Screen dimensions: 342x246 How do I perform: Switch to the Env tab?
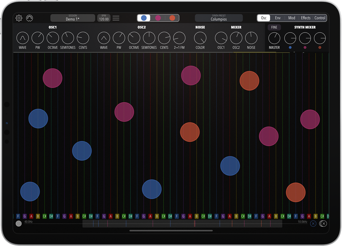[x=277, y=18]
